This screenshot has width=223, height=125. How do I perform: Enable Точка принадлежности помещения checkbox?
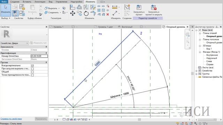coord(32,75)
